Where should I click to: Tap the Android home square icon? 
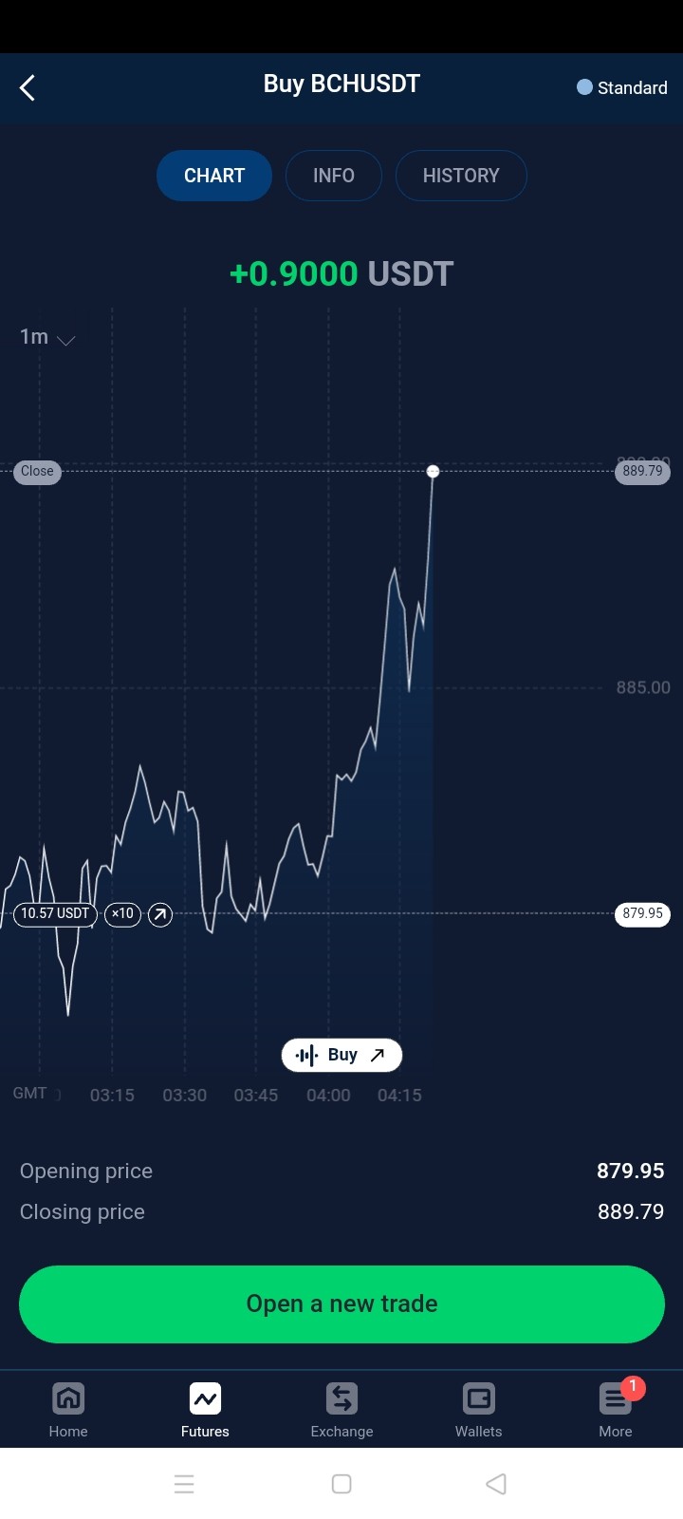point(341,1484)
